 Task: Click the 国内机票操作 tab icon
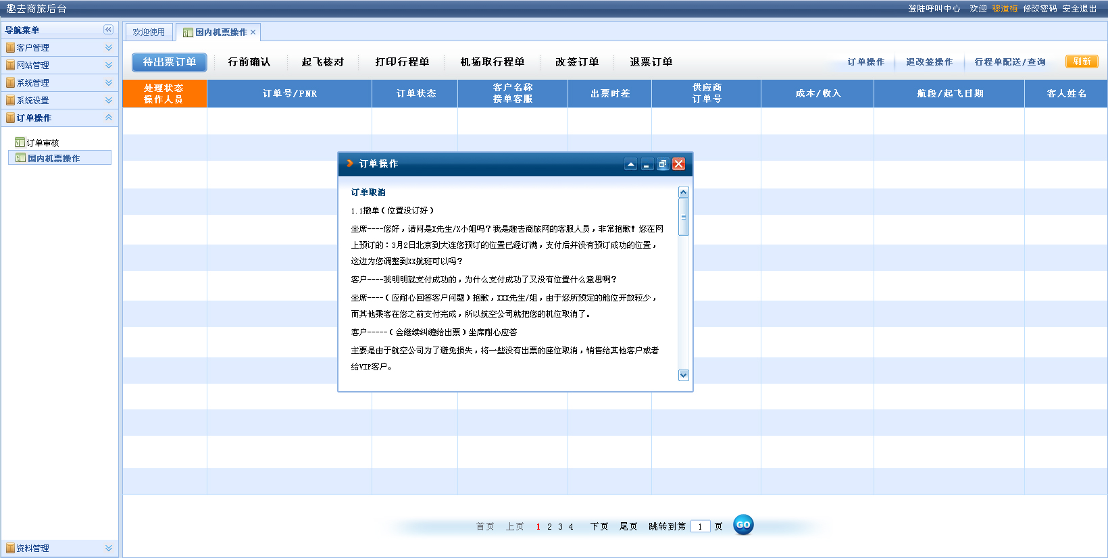pos(188,32)
